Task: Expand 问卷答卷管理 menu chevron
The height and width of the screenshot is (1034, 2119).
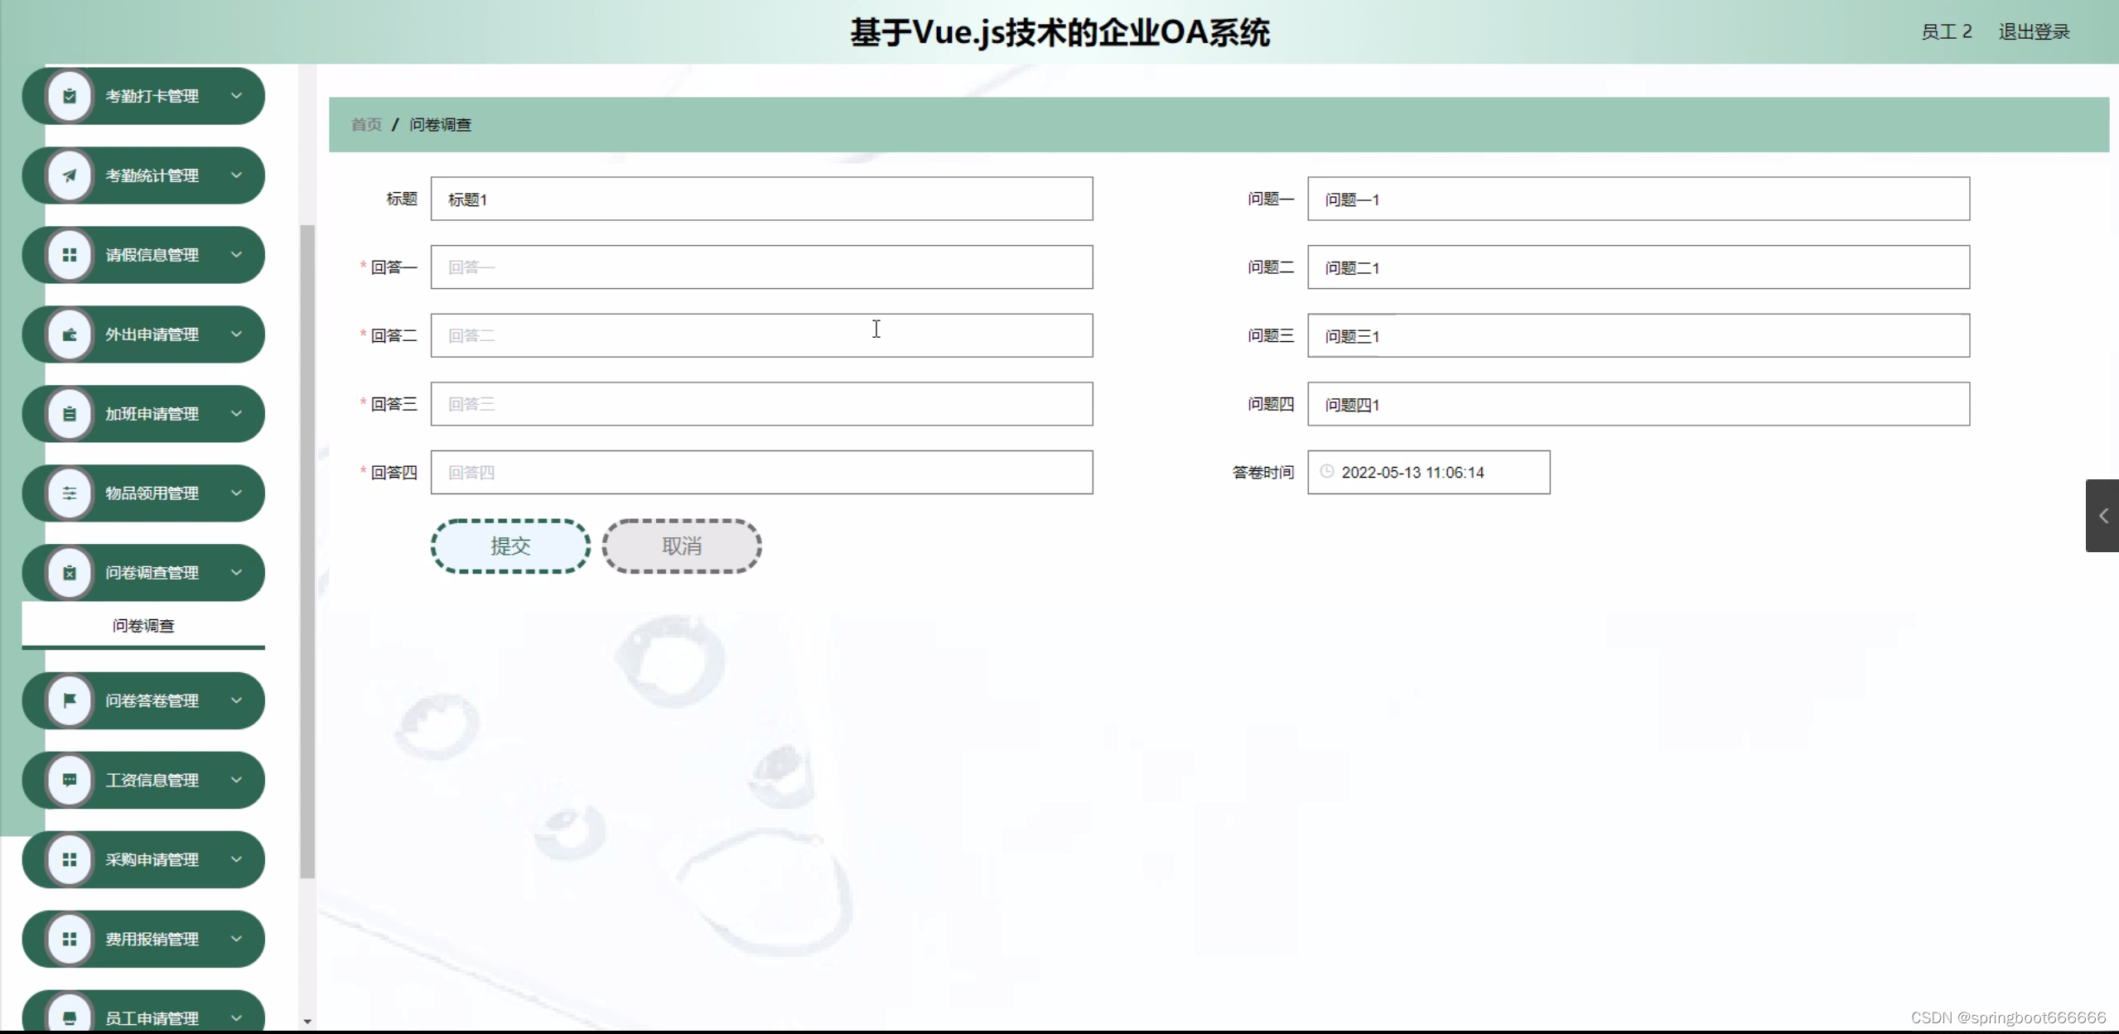Action: pos(237,700)
